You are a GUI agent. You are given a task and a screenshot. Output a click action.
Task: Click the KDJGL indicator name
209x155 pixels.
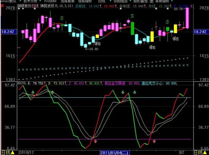(22, 83)
